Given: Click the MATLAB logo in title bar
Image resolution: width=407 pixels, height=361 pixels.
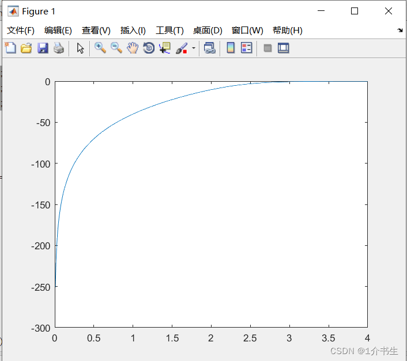Looking at the screenshot, I should coord(13,11).
